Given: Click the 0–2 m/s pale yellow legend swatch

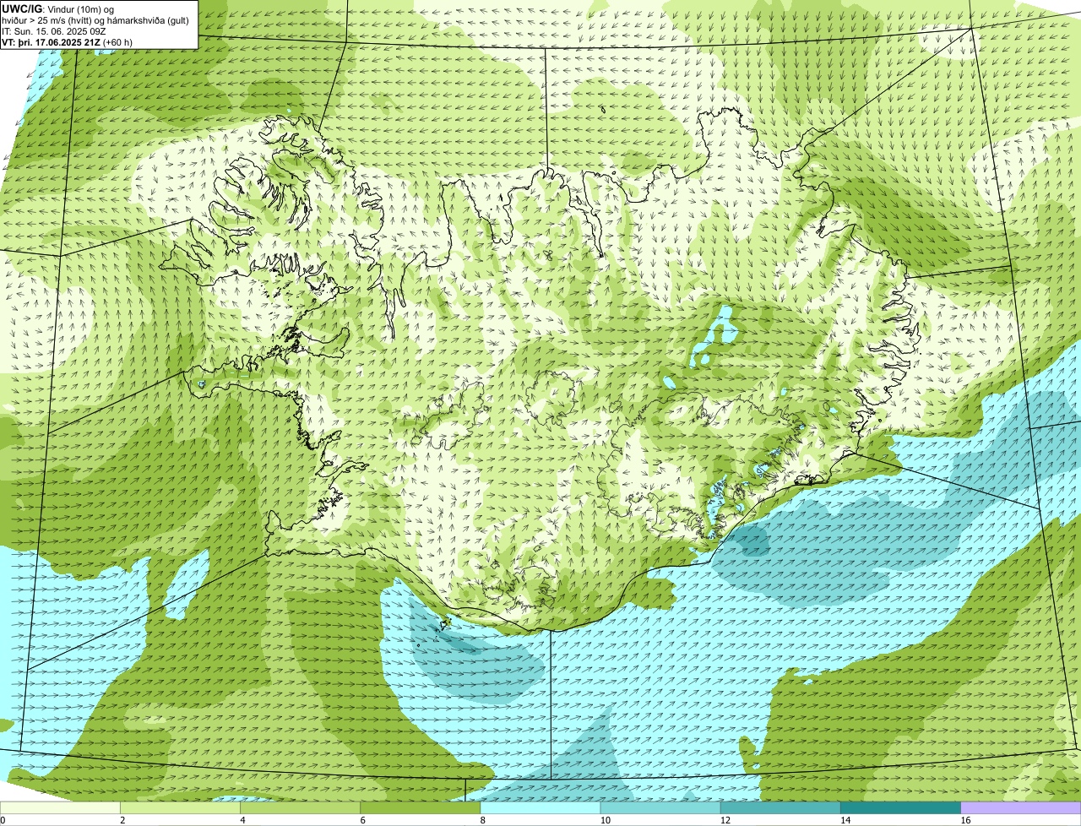Looking at the screenshot, I should coord(60,808).
